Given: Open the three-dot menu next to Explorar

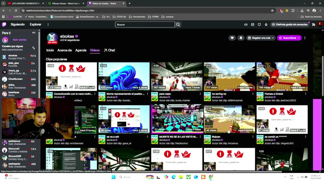Looking at the screenshot, I should [x=48, y=24].
